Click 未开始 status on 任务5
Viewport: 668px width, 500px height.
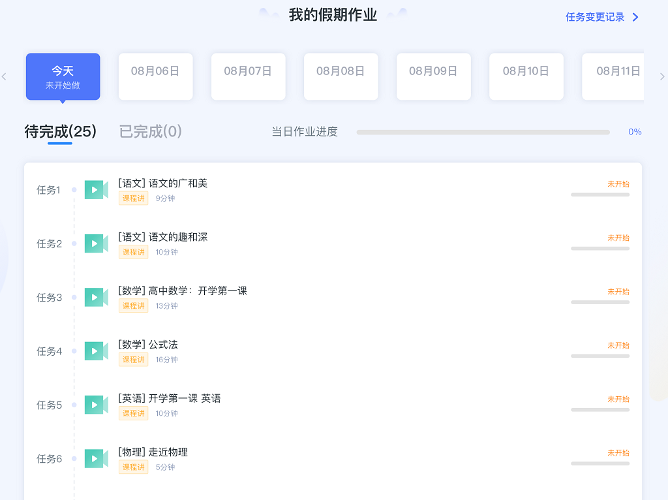click(x=617, y=399)
